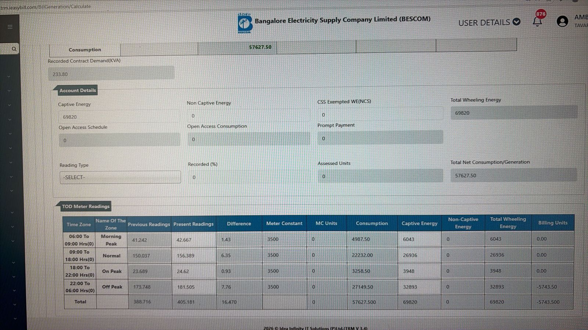Click the Meter Constant column header
This screenshot has height=330, width=588.
(284, 223)
